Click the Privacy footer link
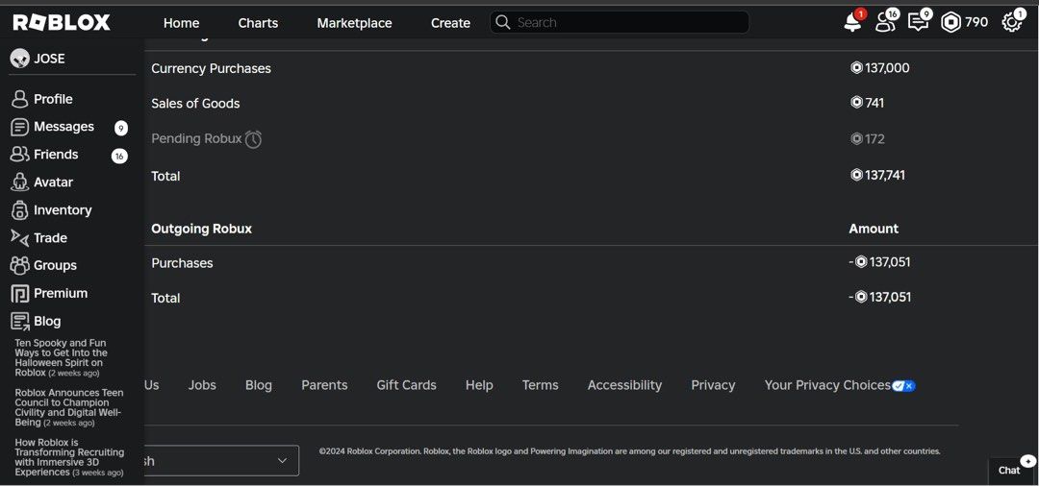This screenshot has width=1039, height=486. (713, 385)
